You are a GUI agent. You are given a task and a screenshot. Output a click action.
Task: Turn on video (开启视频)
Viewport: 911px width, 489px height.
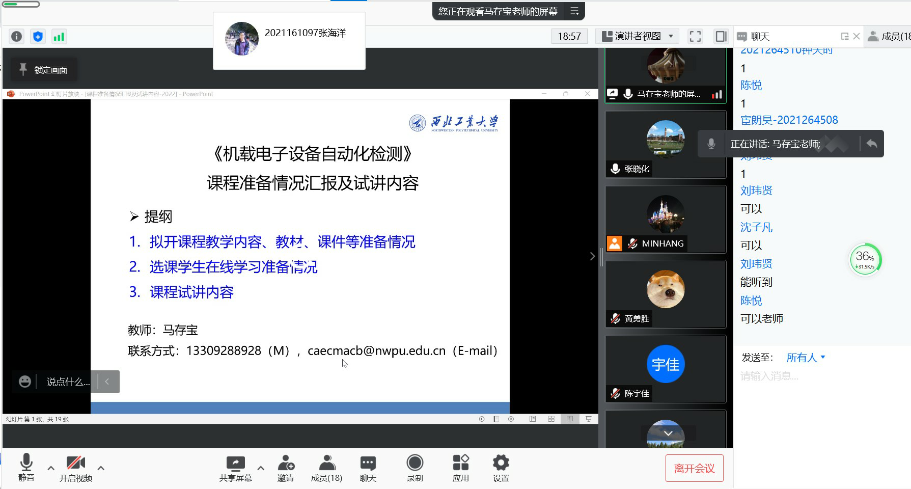pos(75,468)
